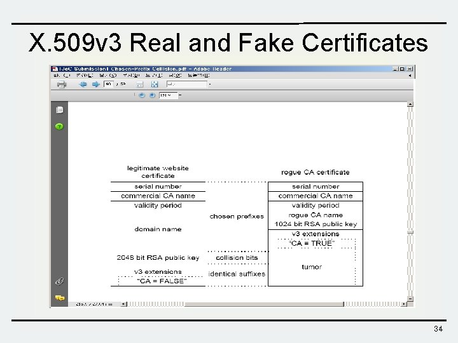
Task: Click the zoom out round button
Action: coord(142,95)
